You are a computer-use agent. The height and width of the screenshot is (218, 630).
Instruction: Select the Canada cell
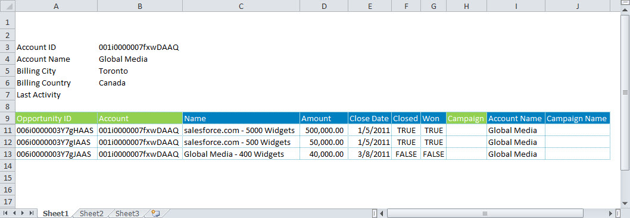[x=139, y=83]
